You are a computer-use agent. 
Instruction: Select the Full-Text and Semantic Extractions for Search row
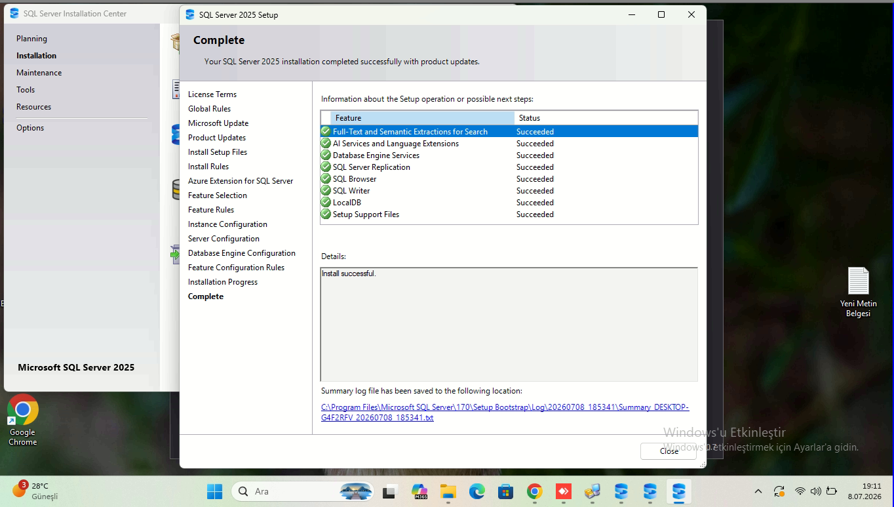[509, 131]
